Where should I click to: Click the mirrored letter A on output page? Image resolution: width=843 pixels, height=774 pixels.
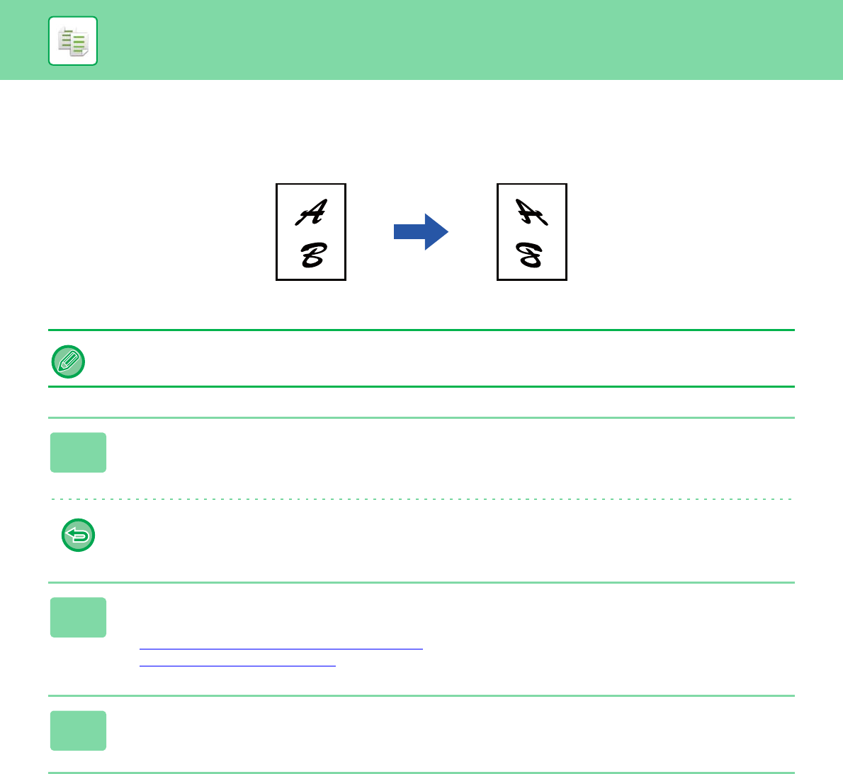[x=531, y=212]
